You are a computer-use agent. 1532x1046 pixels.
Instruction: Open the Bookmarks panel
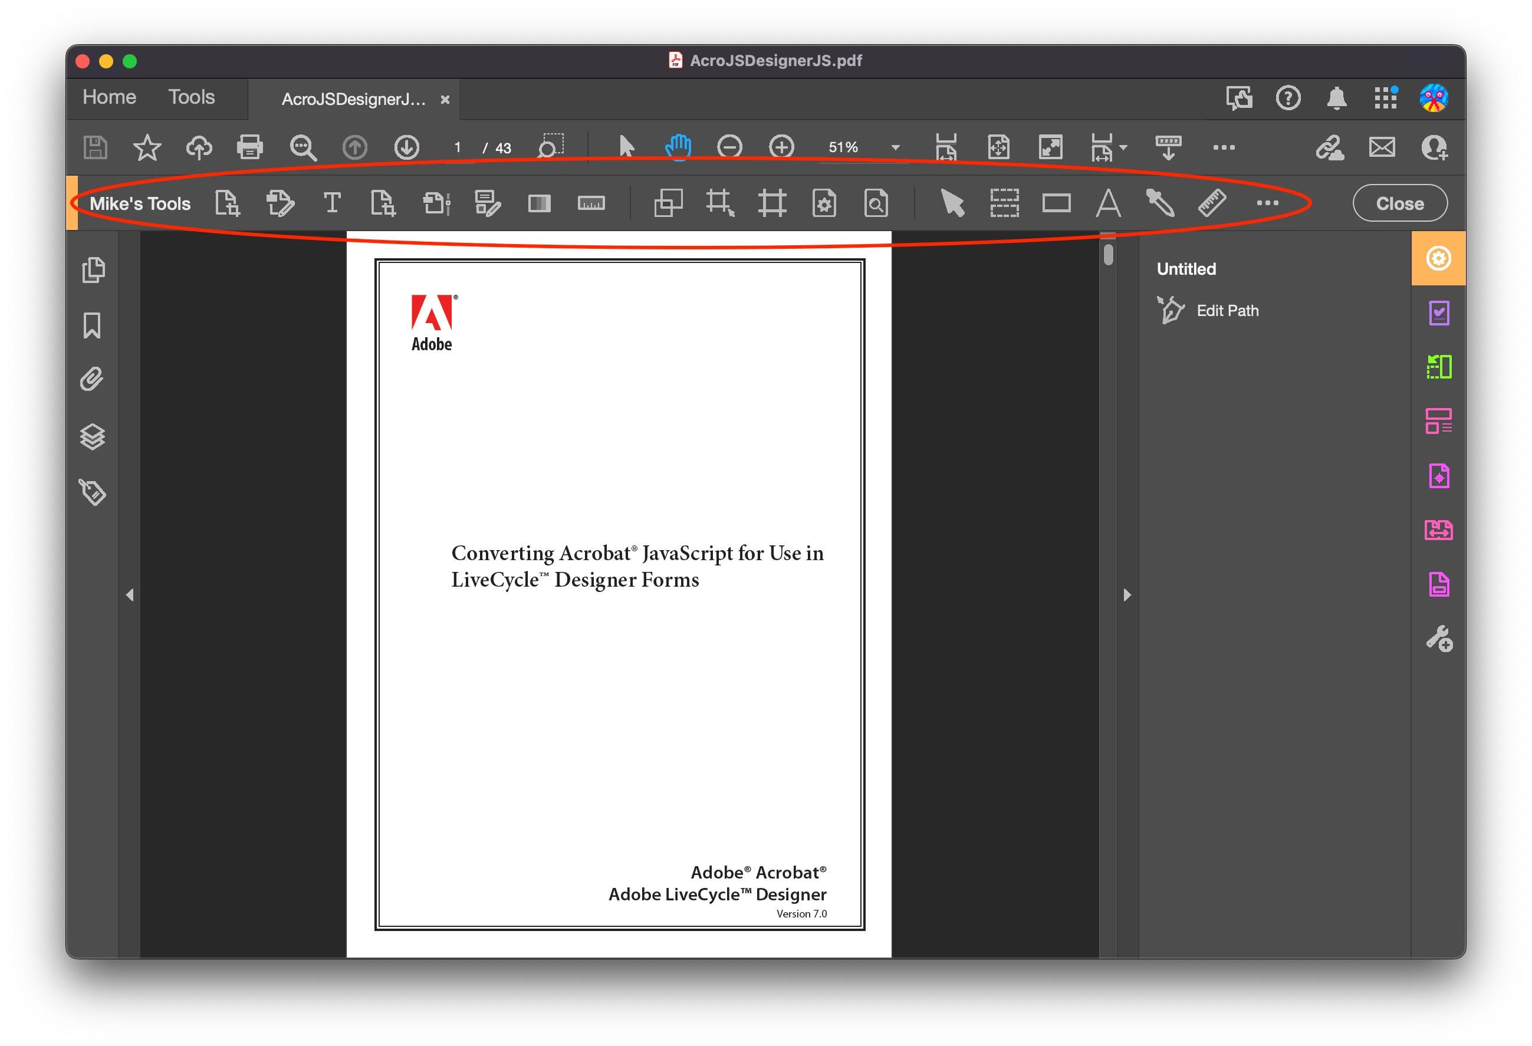coord(93,325)
